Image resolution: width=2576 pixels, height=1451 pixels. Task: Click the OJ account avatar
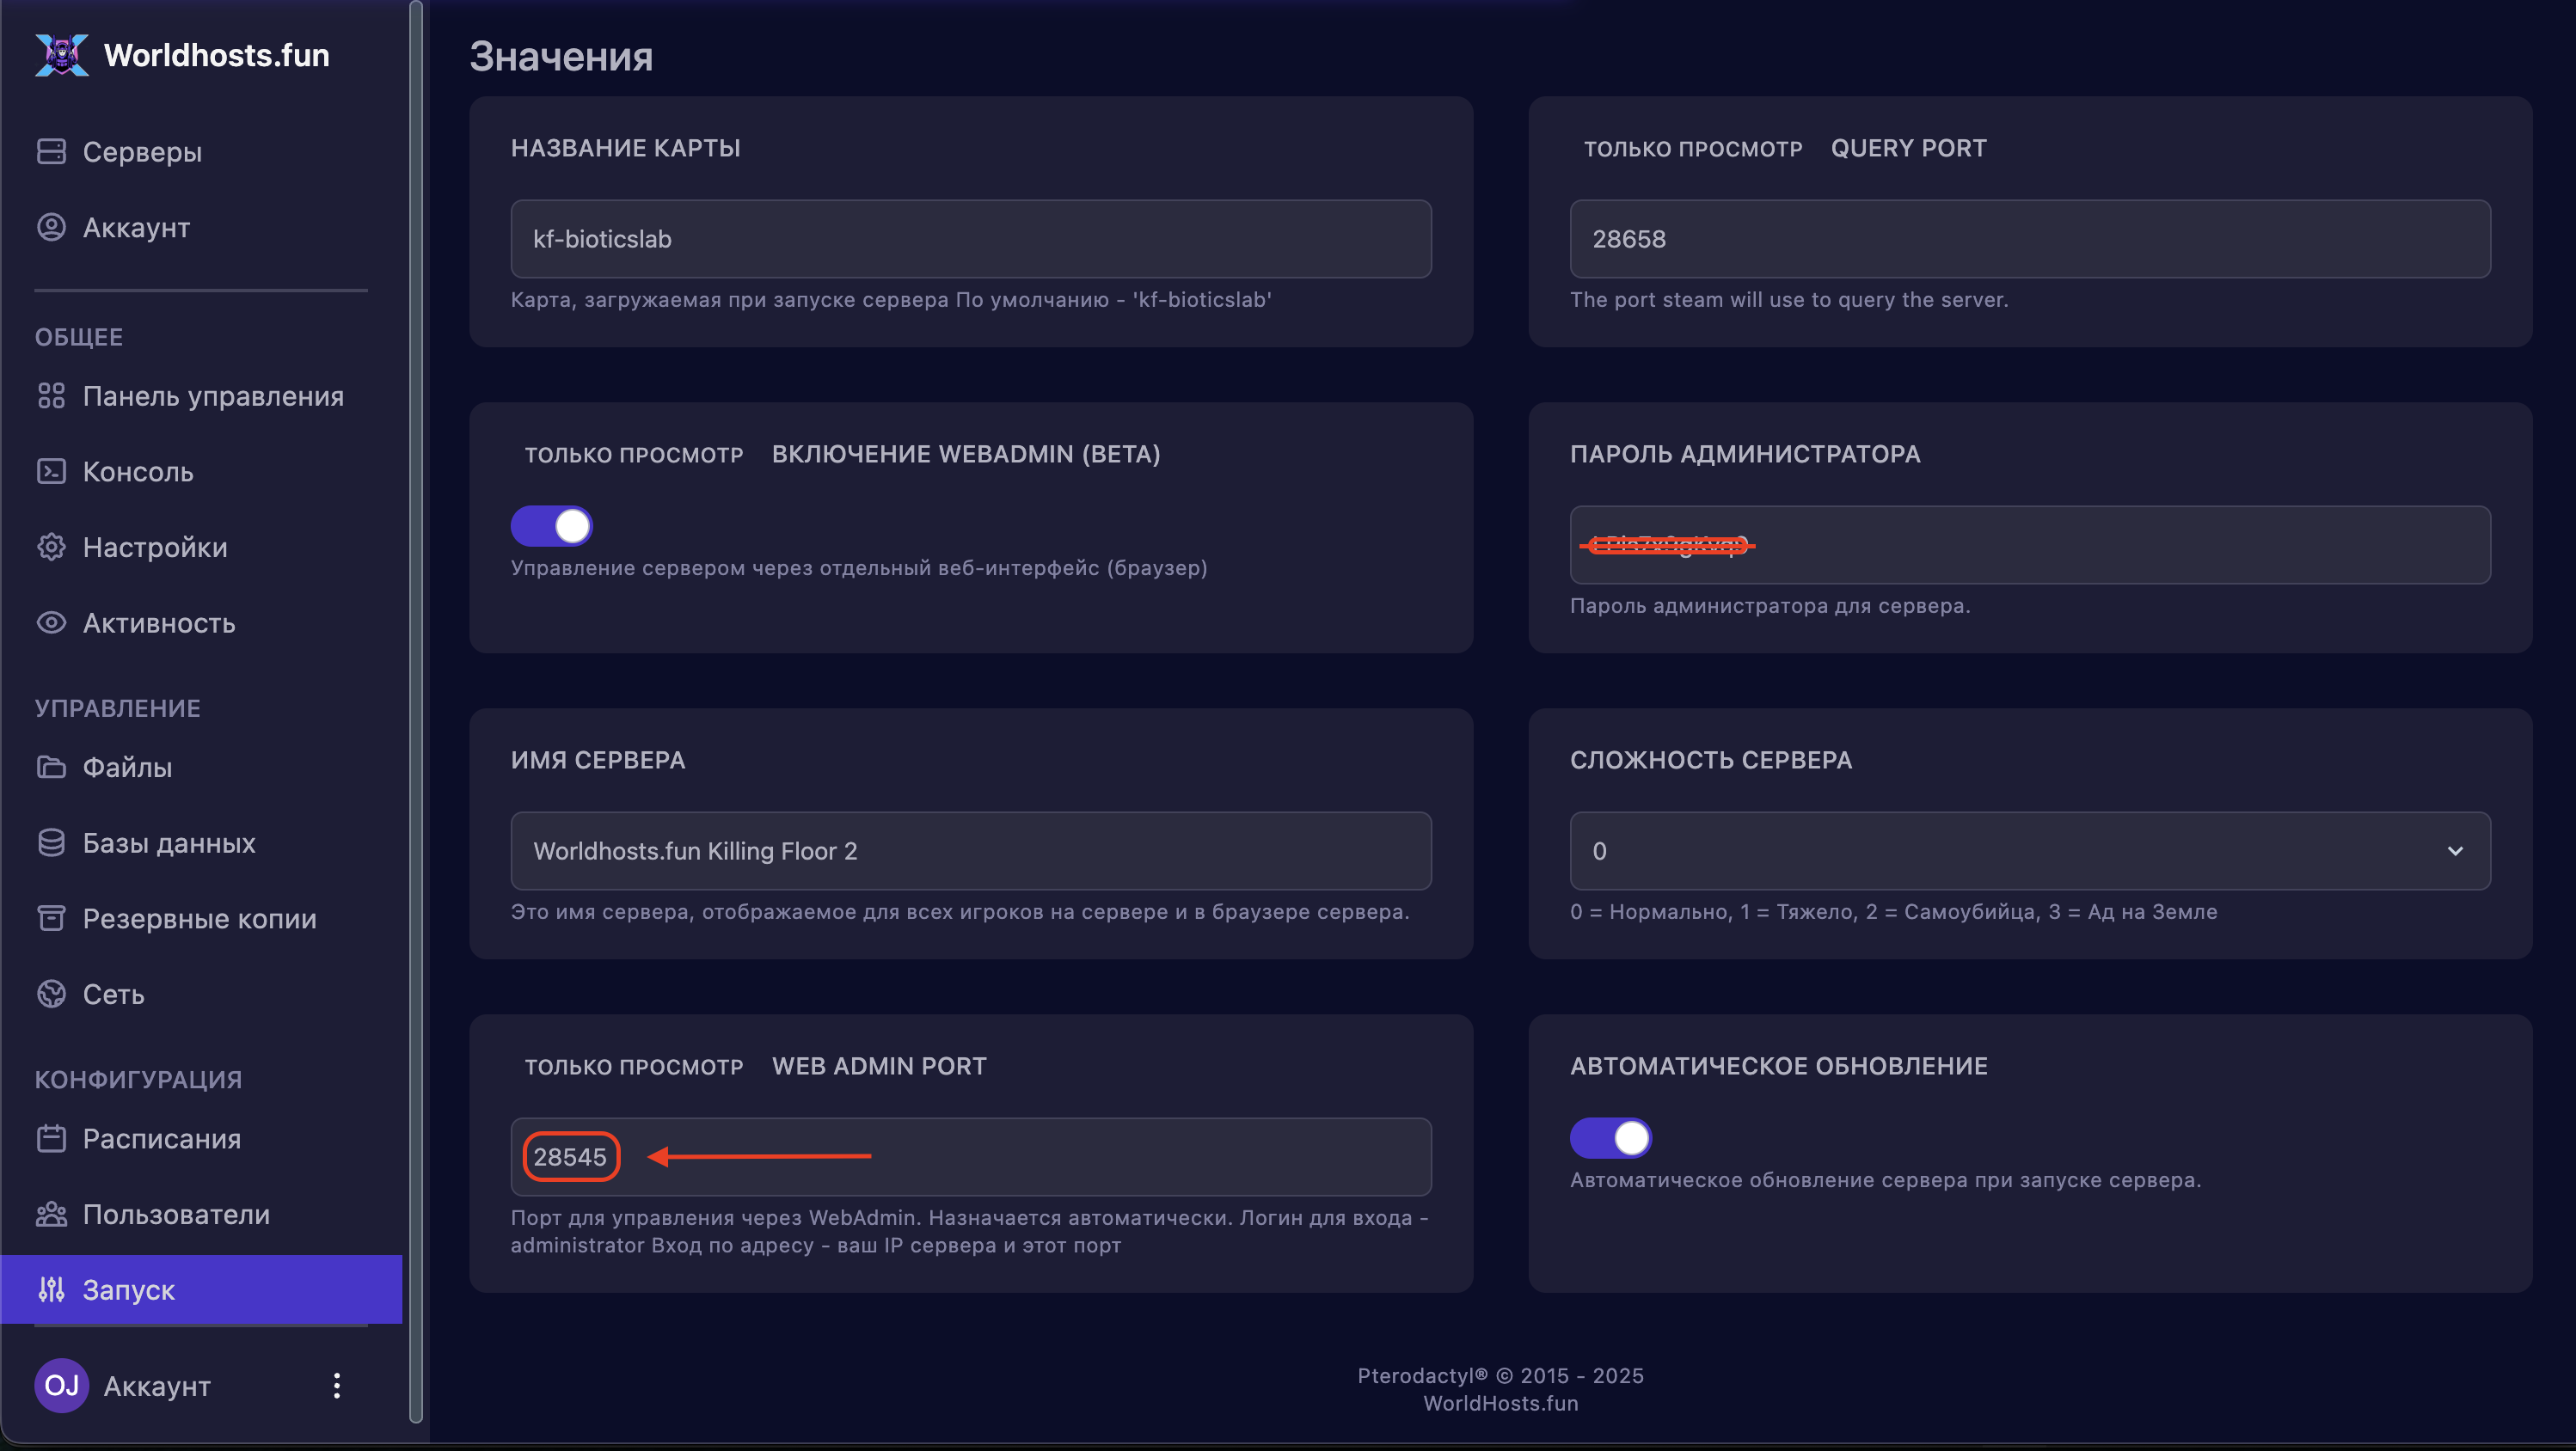tap(61, 1385)
